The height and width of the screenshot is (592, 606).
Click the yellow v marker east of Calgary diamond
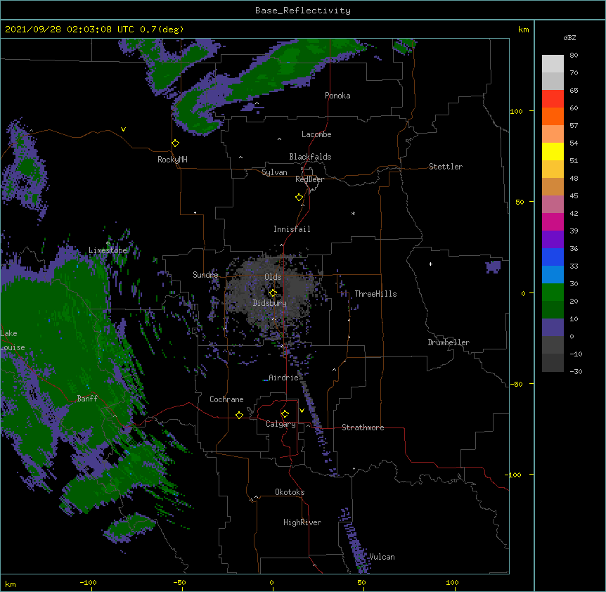click(x=302, y=411)
